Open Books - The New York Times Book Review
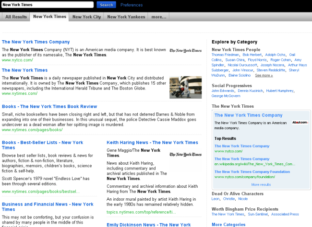The height and width of the screenshot is (227, 312). click(x=49, y=106)
